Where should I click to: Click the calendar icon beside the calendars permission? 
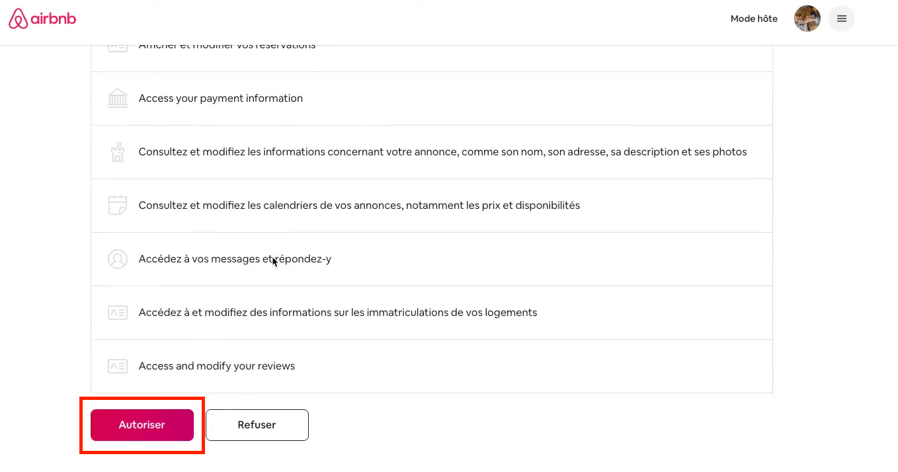tap(118, 205)
